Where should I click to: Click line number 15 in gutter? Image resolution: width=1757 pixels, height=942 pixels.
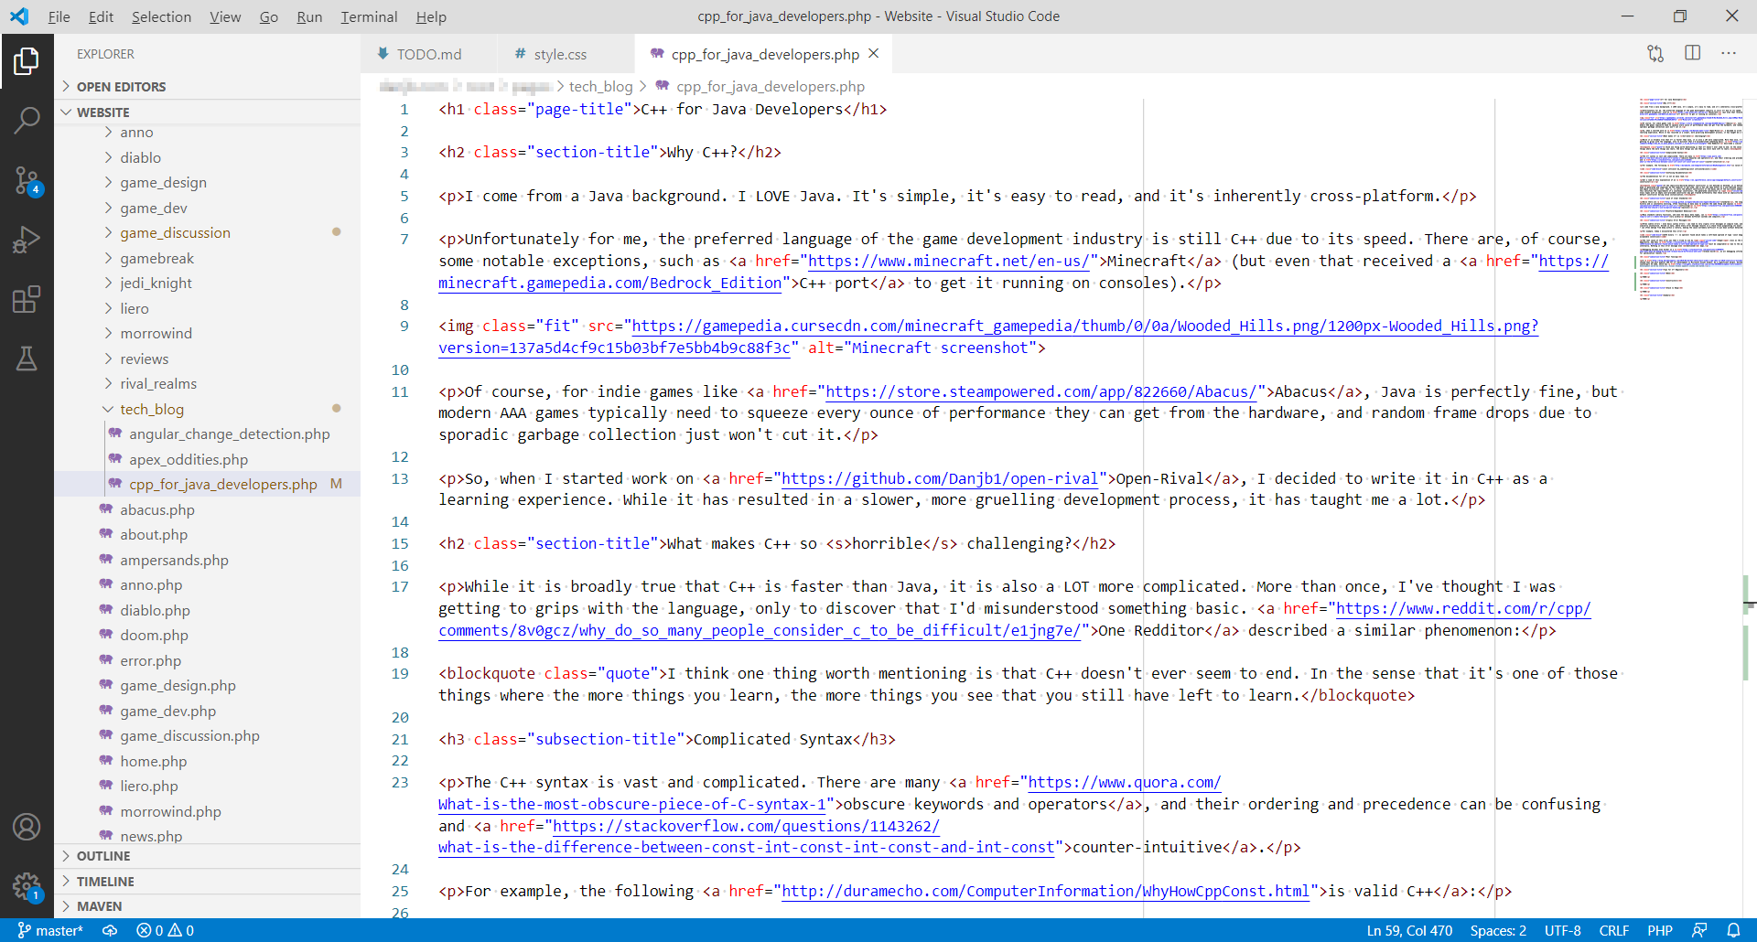400,543
